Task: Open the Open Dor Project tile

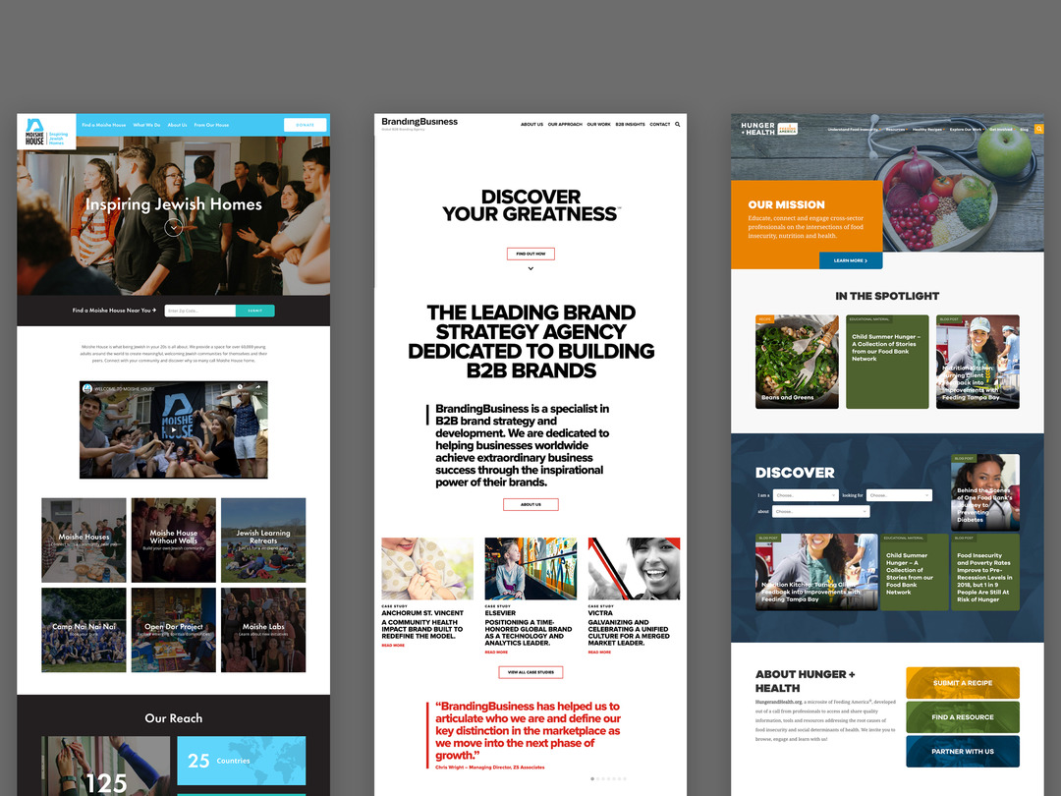Action: [174, 630]
